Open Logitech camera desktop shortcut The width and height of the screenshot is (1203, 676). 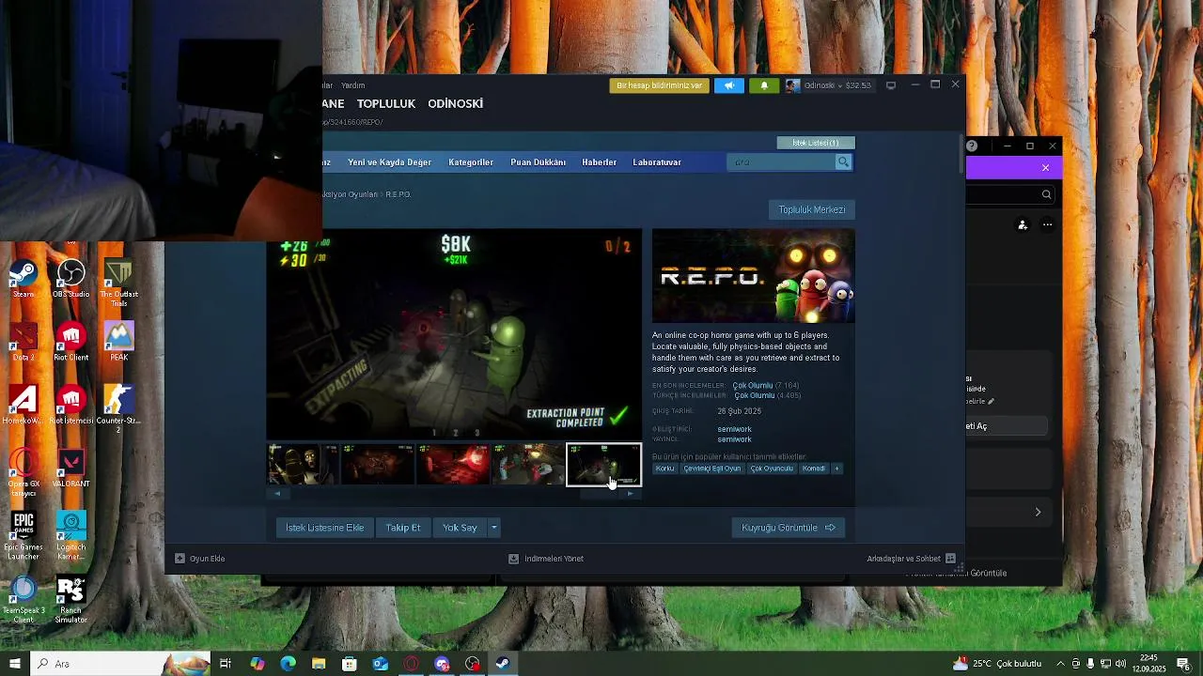(x=70, y=535)
